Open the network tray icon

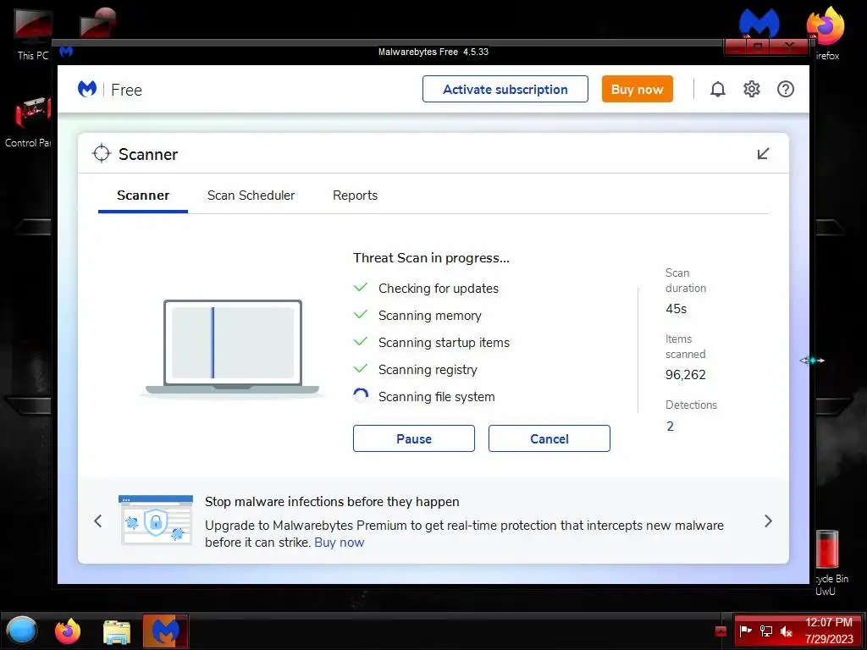tap(765, 631)
